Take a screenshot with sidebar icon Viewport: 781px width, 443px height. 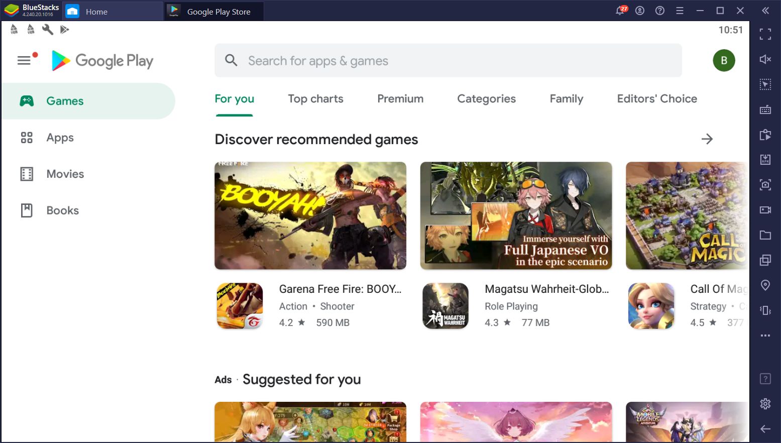(x=765, y=185)
